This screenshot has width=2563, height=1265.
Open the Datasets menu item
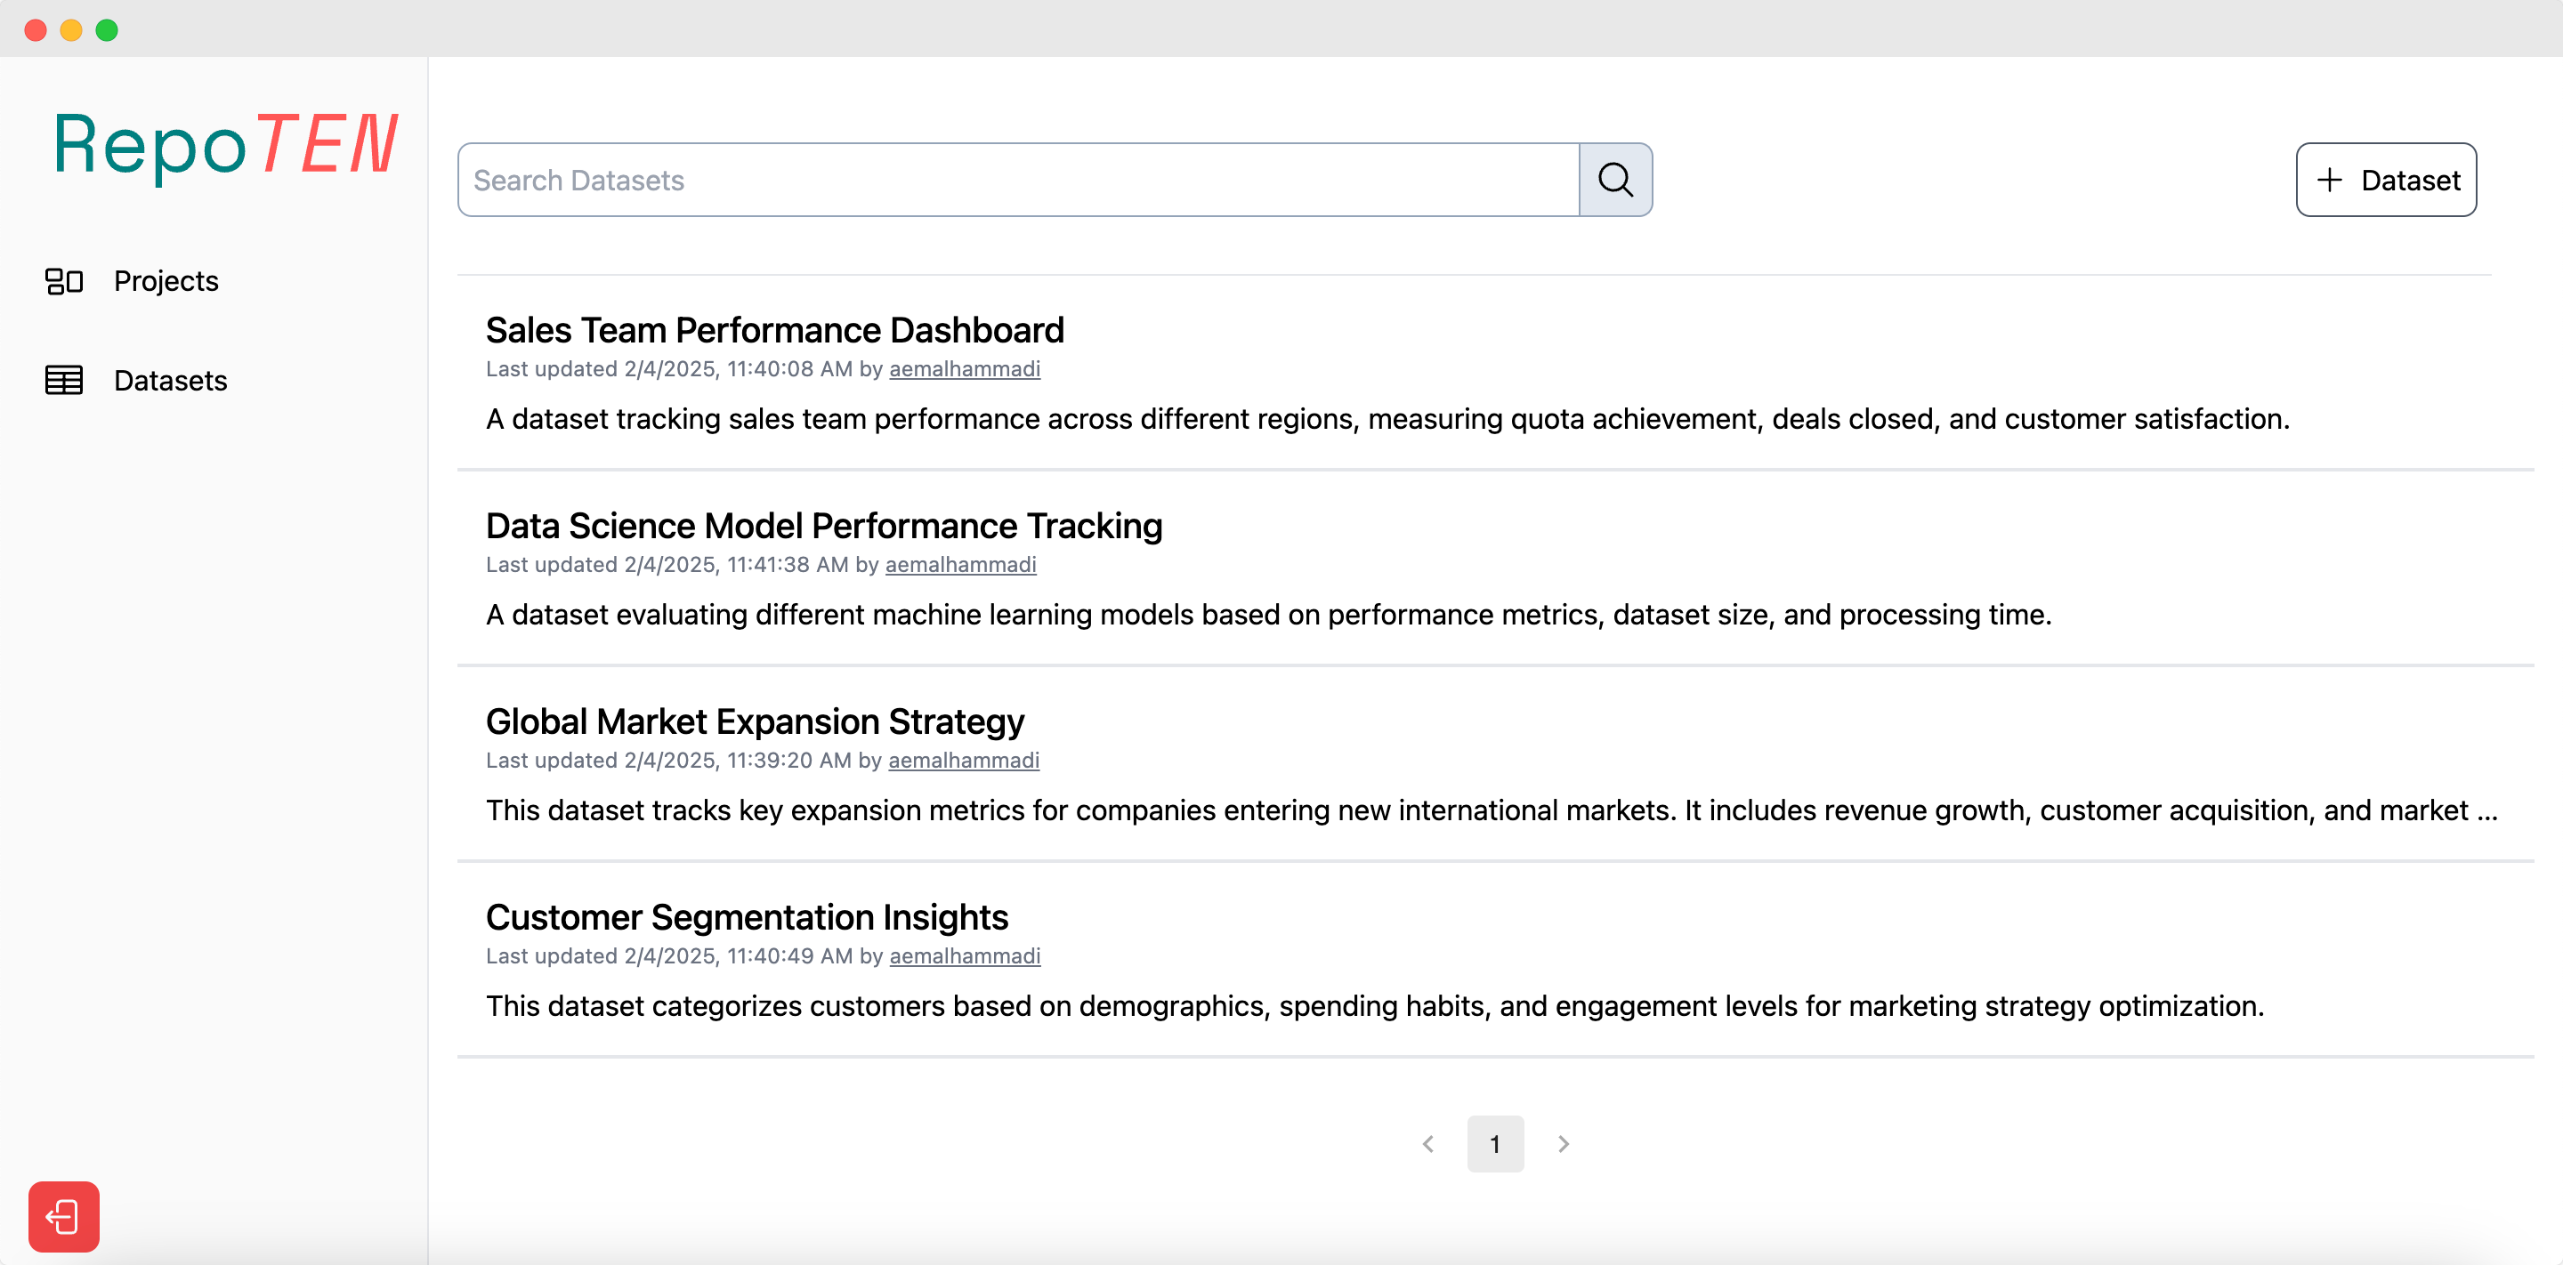tap(170, 380)
